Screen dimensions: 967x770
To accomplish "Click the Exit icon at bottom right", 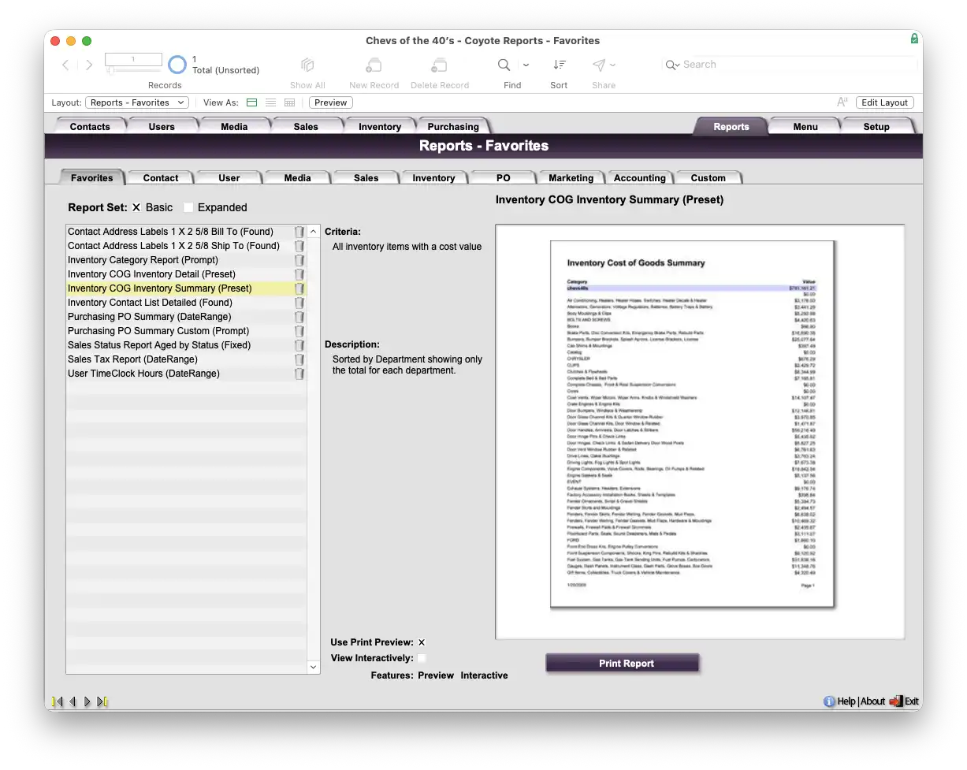I will pyautogui.click(x=896, y=701).
